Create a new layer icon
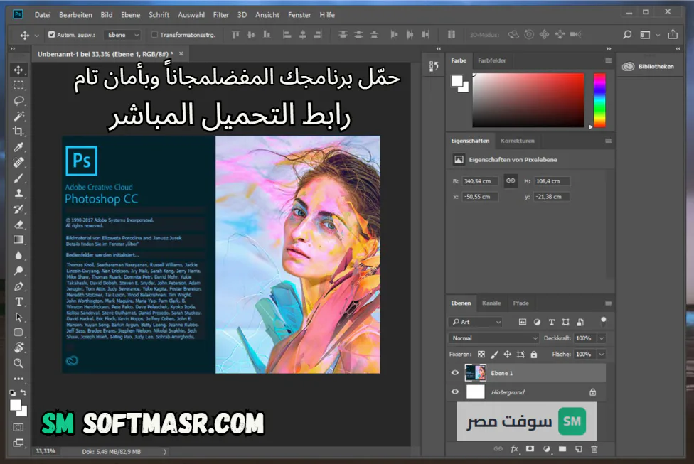The height and width of the screenshot is (464, 694). point(579,449)
